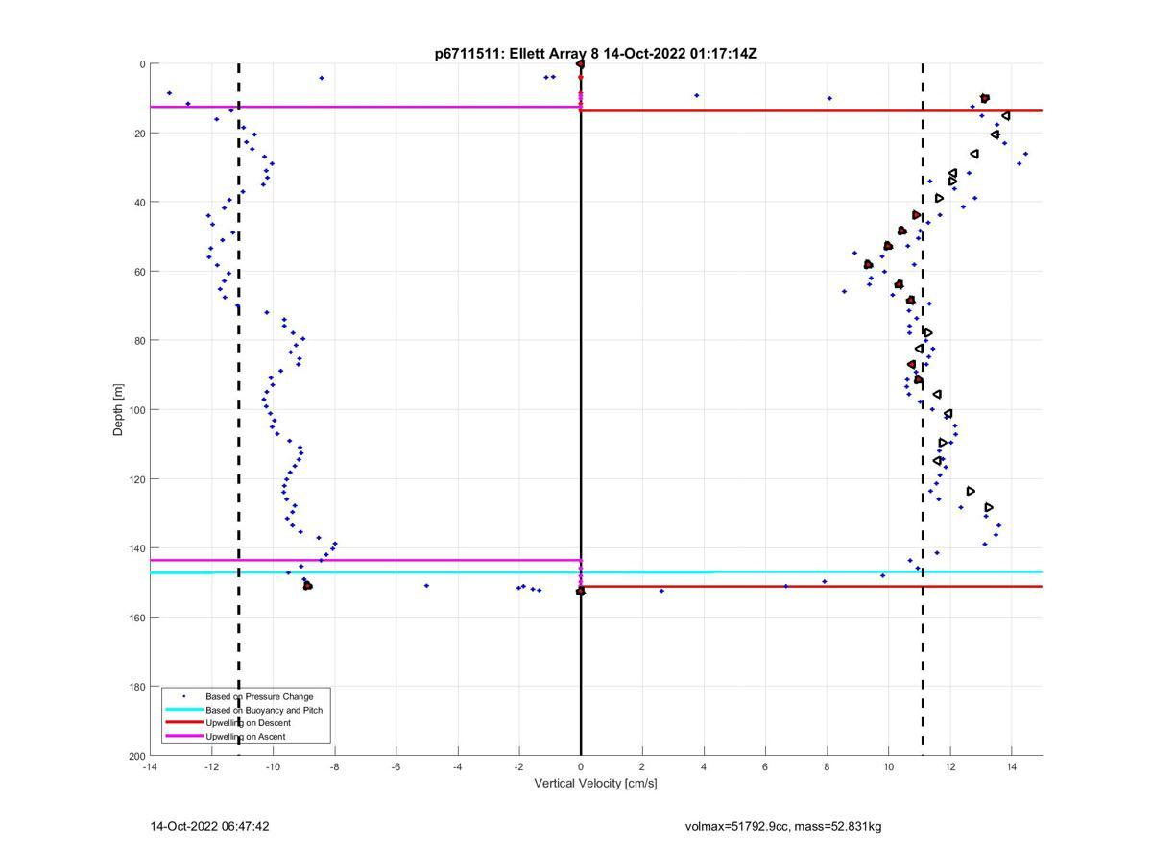
Task: Click the y-axis tick label '200'
Action: coord(135,756)
